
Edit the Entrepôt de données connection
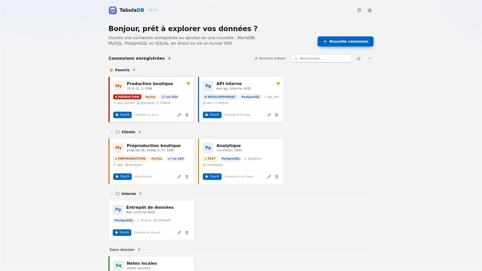179,233
